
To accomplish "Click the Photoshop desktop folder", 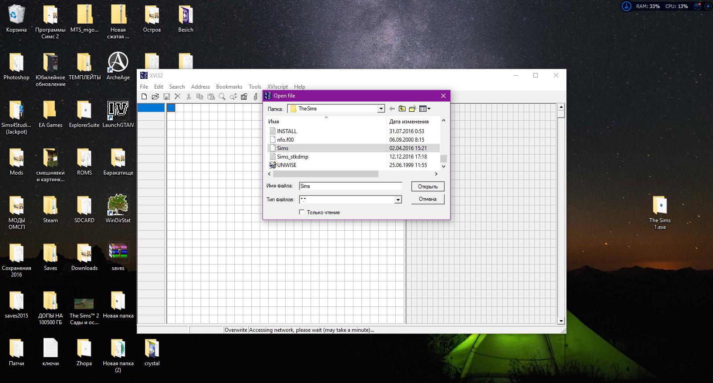I will tap(16, 67).
